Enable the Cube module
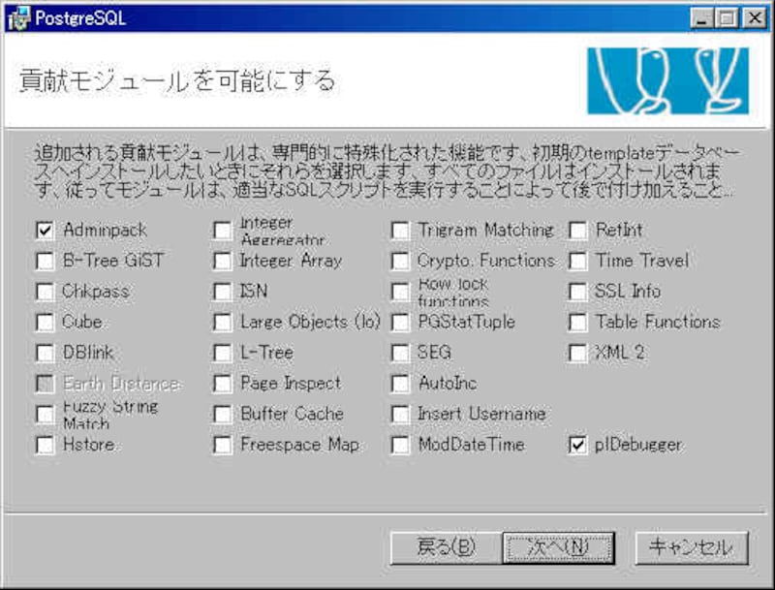This screenshot has width=775, height=590. tap(45, 323)
